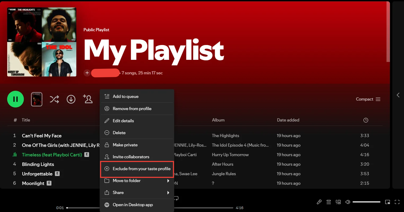Screen dimensions: 404x212
Task: Open the miniplayer icon
Action: point(388,202)
